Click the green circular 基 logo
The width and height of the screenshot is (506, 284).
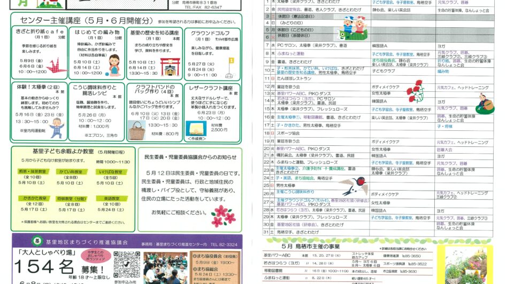(37, 241)
